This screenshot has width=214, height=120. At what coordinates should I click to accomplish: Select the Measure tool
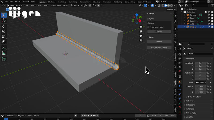pos(4,53)
